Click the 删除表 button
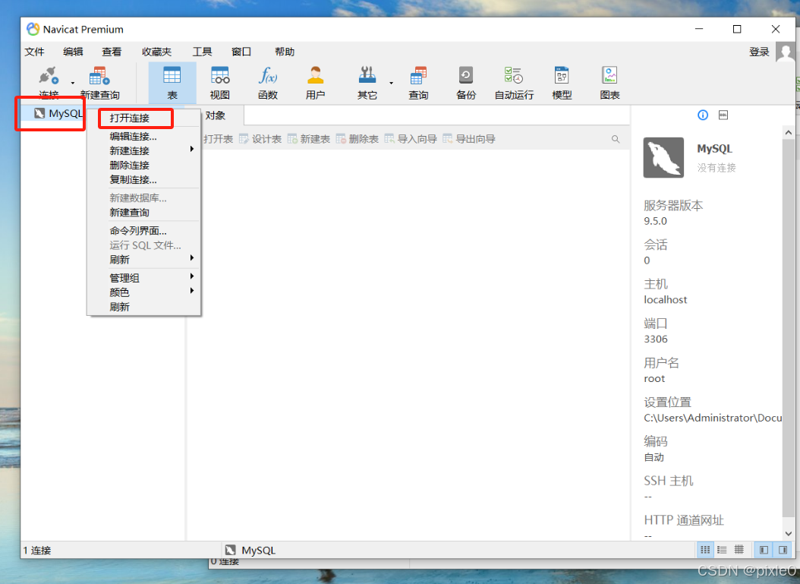The height and width of the screenshot is (584, 800). [357, 140]
